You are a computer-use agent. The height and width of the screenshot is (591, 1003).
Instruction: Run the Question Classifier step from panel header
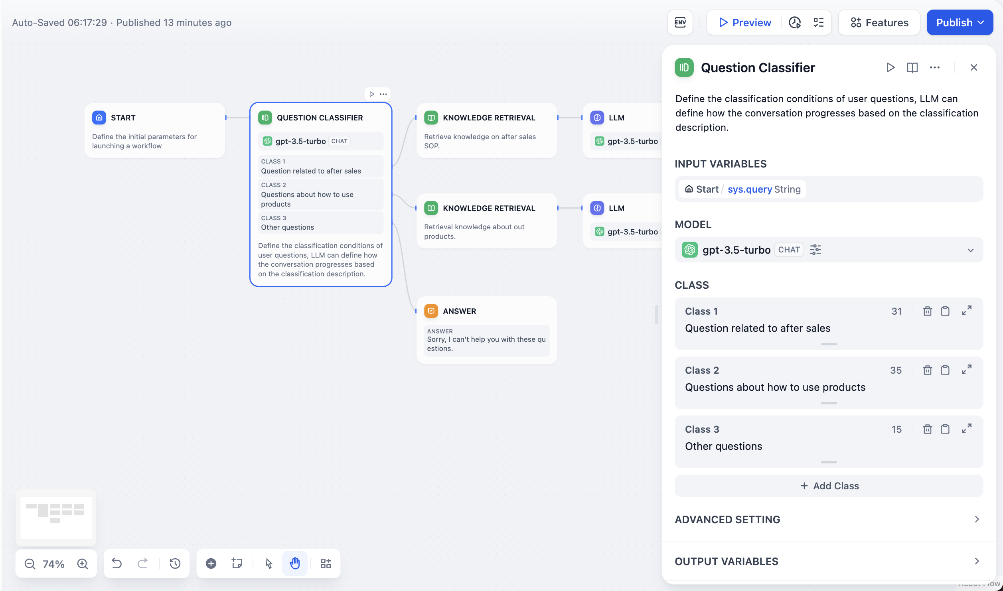[x=890, y=67]
